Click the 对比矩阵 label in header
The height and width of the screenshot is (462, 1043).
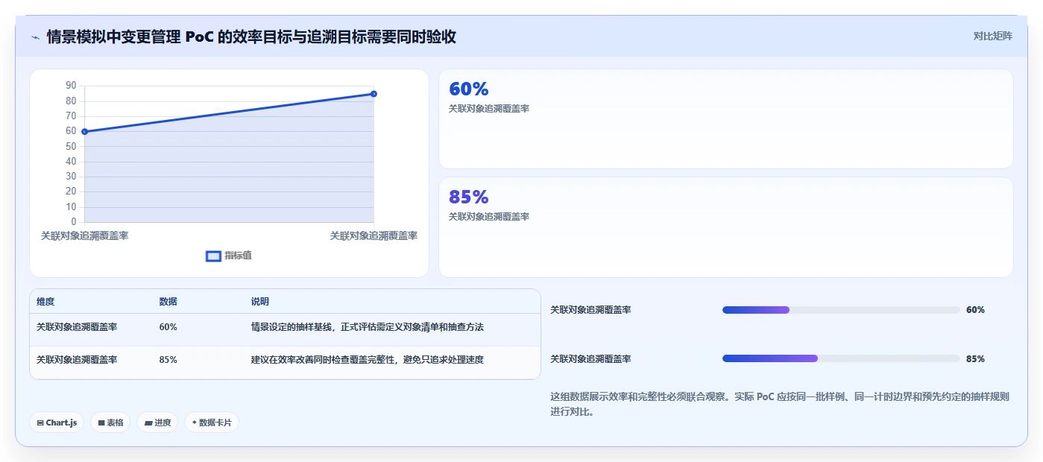[x=993, y=36]
